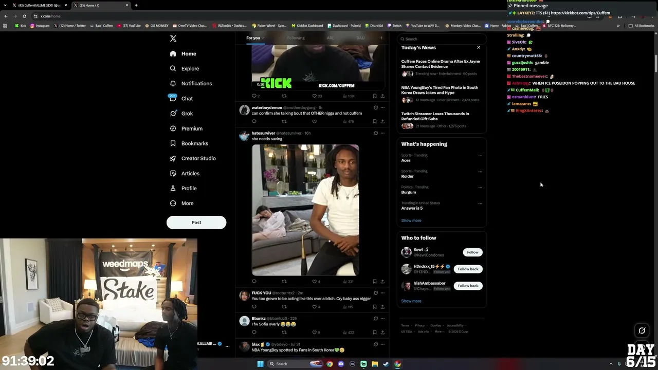Open the Kick bookmark in bookmarks bar
The image size is (658, 370).
click(x=21, y=26)
